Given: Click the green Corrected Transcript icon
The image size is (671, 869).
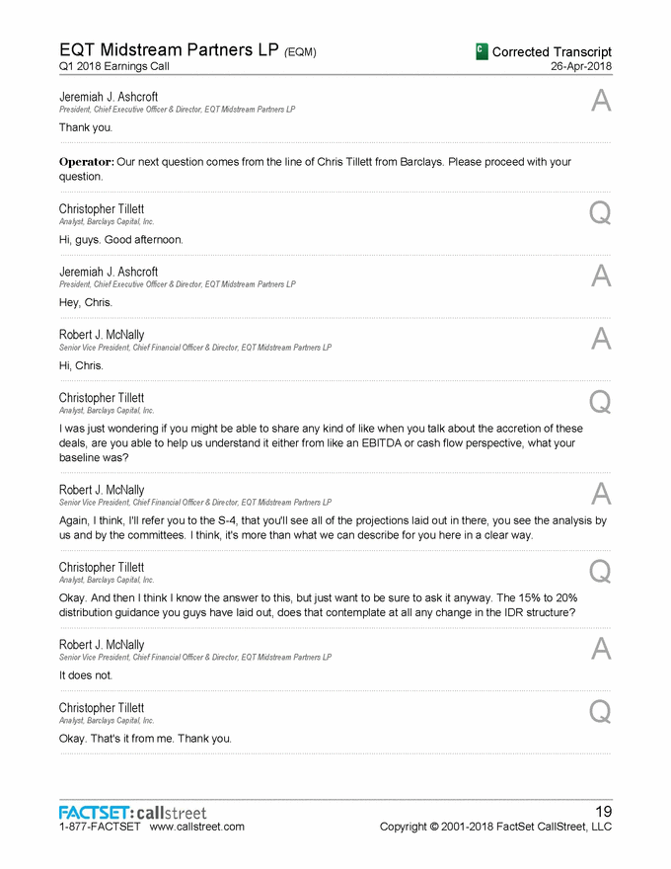Looking at the screenshot, I should click(482, 51).
